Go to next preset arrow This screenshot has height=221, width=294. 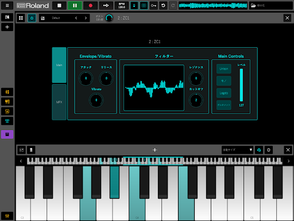86,18
